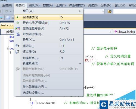Open the 生成(B) menu
The height and width of the screenshot is (109, 136).
tap(7, 5)
